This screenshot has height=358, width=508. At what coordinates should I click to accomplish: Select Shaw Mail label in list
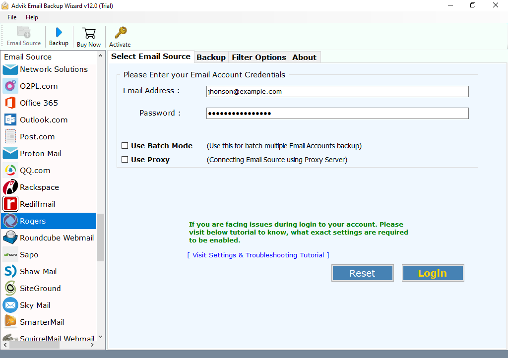[x=38, y=271]
